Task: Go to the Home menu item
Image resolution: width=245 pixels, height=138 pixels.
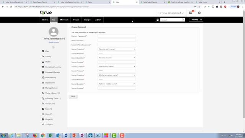Action: pyautogui.click(x=45, y=20)
